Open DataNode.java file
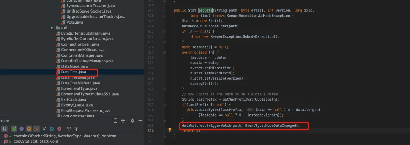The width and height of the screenshot is (410, 145). [x=74, y=66]
